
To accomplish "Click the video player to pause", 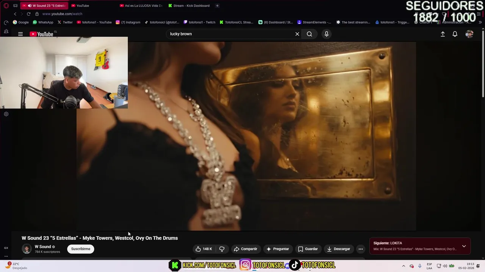I will point(246,136).
